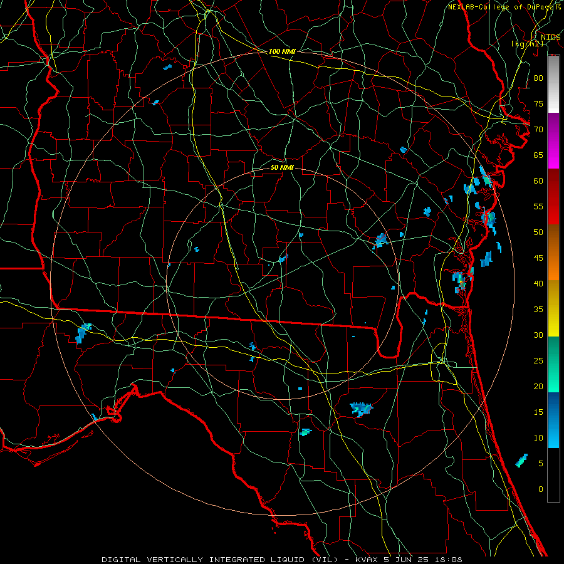564x564 pixels.
Task: Click the legend value 20
Action: [538, 386]
